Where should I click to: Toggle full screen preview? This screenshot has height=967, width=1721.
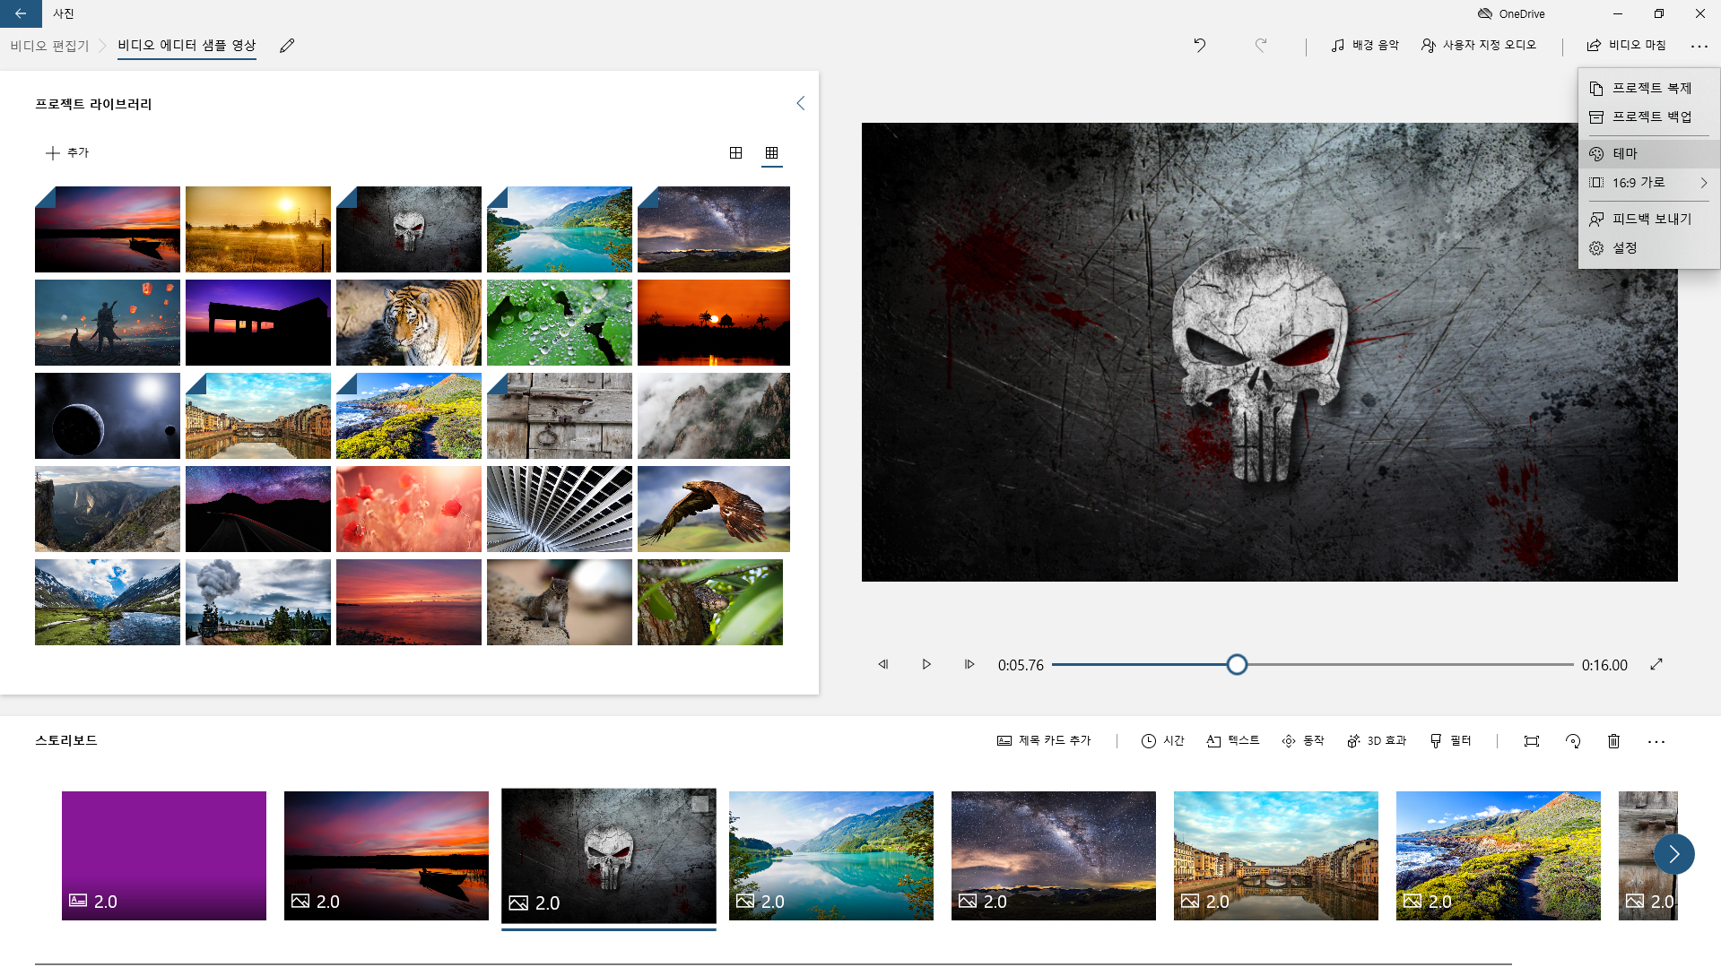[1656, 664]
